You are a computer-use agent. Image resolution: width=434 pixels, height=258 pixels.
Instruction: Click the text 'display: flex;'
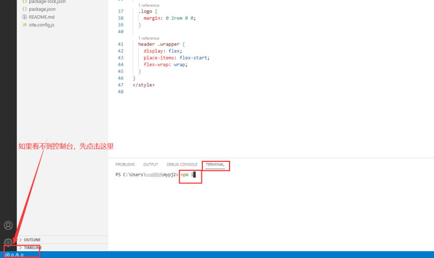(x=163, y=51)
